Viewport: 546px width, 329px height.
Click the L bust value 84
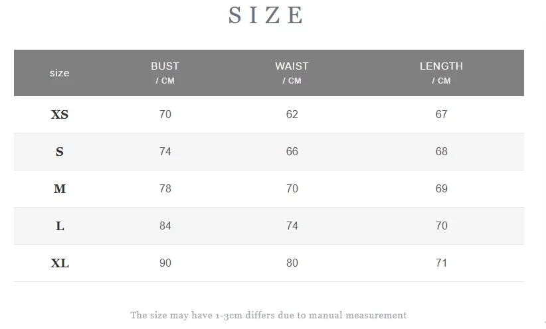pyautogui.click(x=165, y=226)
